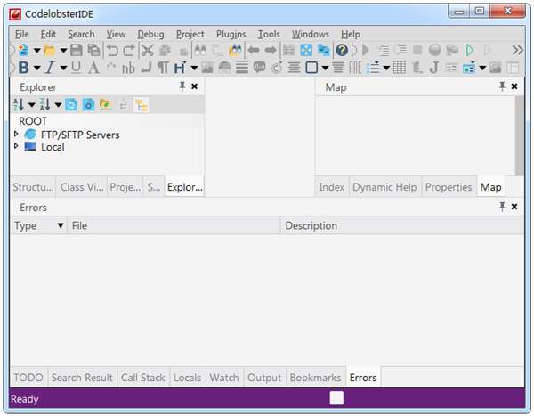The height and width of the screenshot is (416, 534).
Task: Click the Description column header
Action: 402,225
